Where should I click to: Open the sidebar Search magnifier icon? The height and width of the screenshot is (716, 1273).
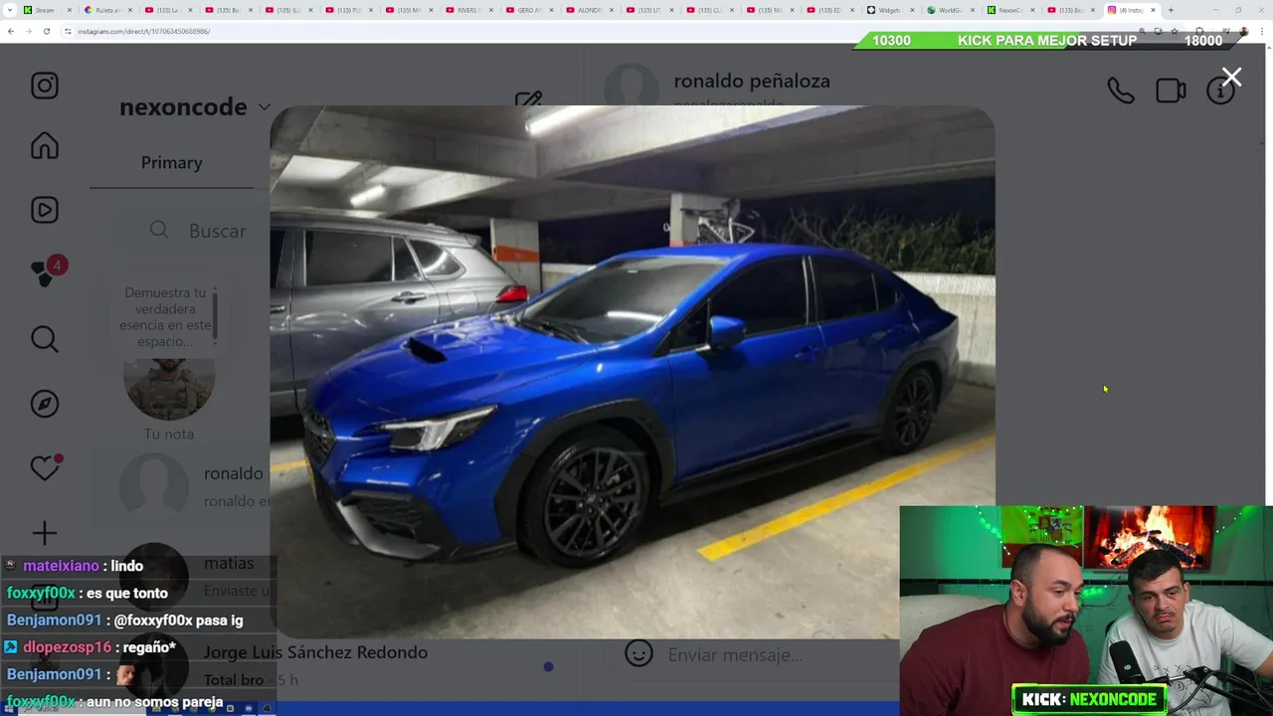point(44,339)
